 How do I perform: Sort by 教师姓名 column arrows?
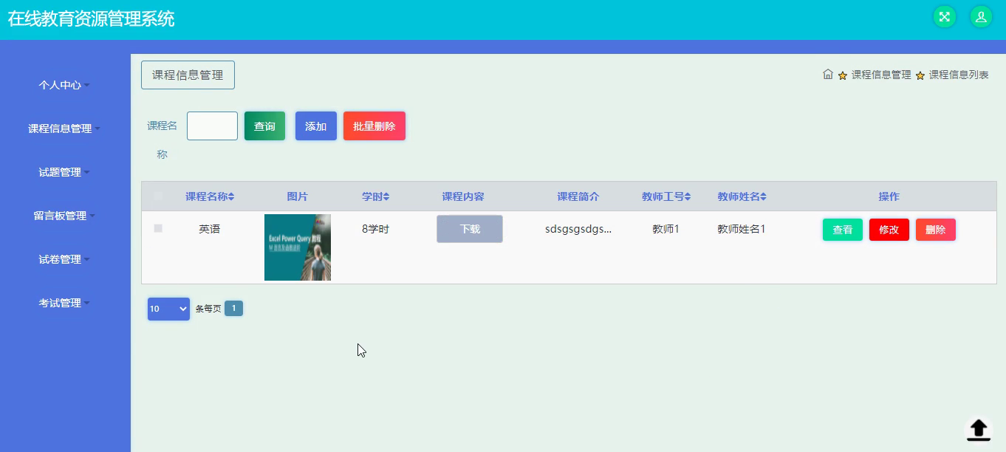(764, 197)
